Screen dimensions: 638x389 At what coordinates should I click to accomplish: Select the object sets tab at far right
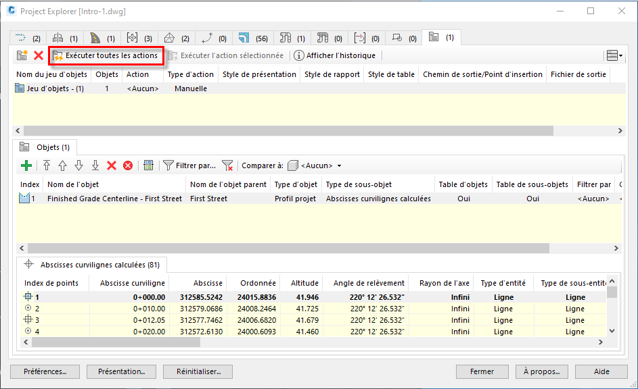tap(442, 37)
